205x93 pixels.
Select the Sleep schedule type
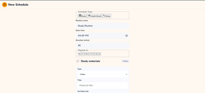[x=107, y=16]
